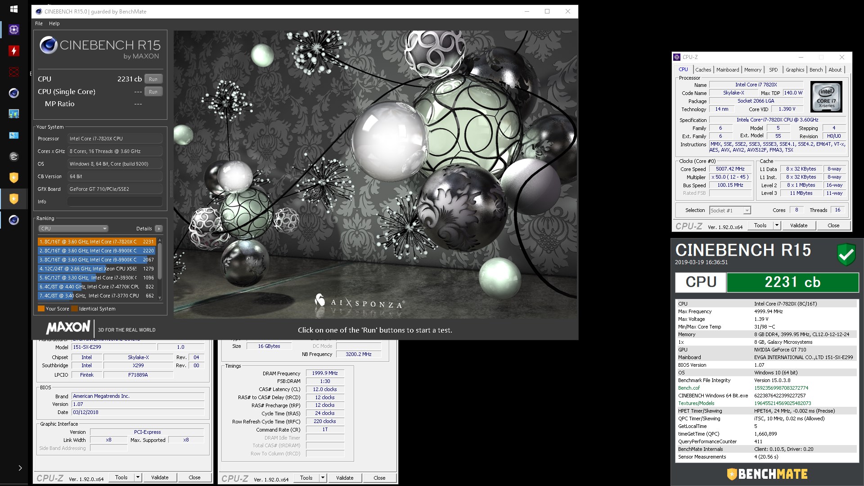Screen dimensions: 864x486
Task: Open the blue control panel taskbar icon
Action: pyautogui.click(x=14, y=135)
